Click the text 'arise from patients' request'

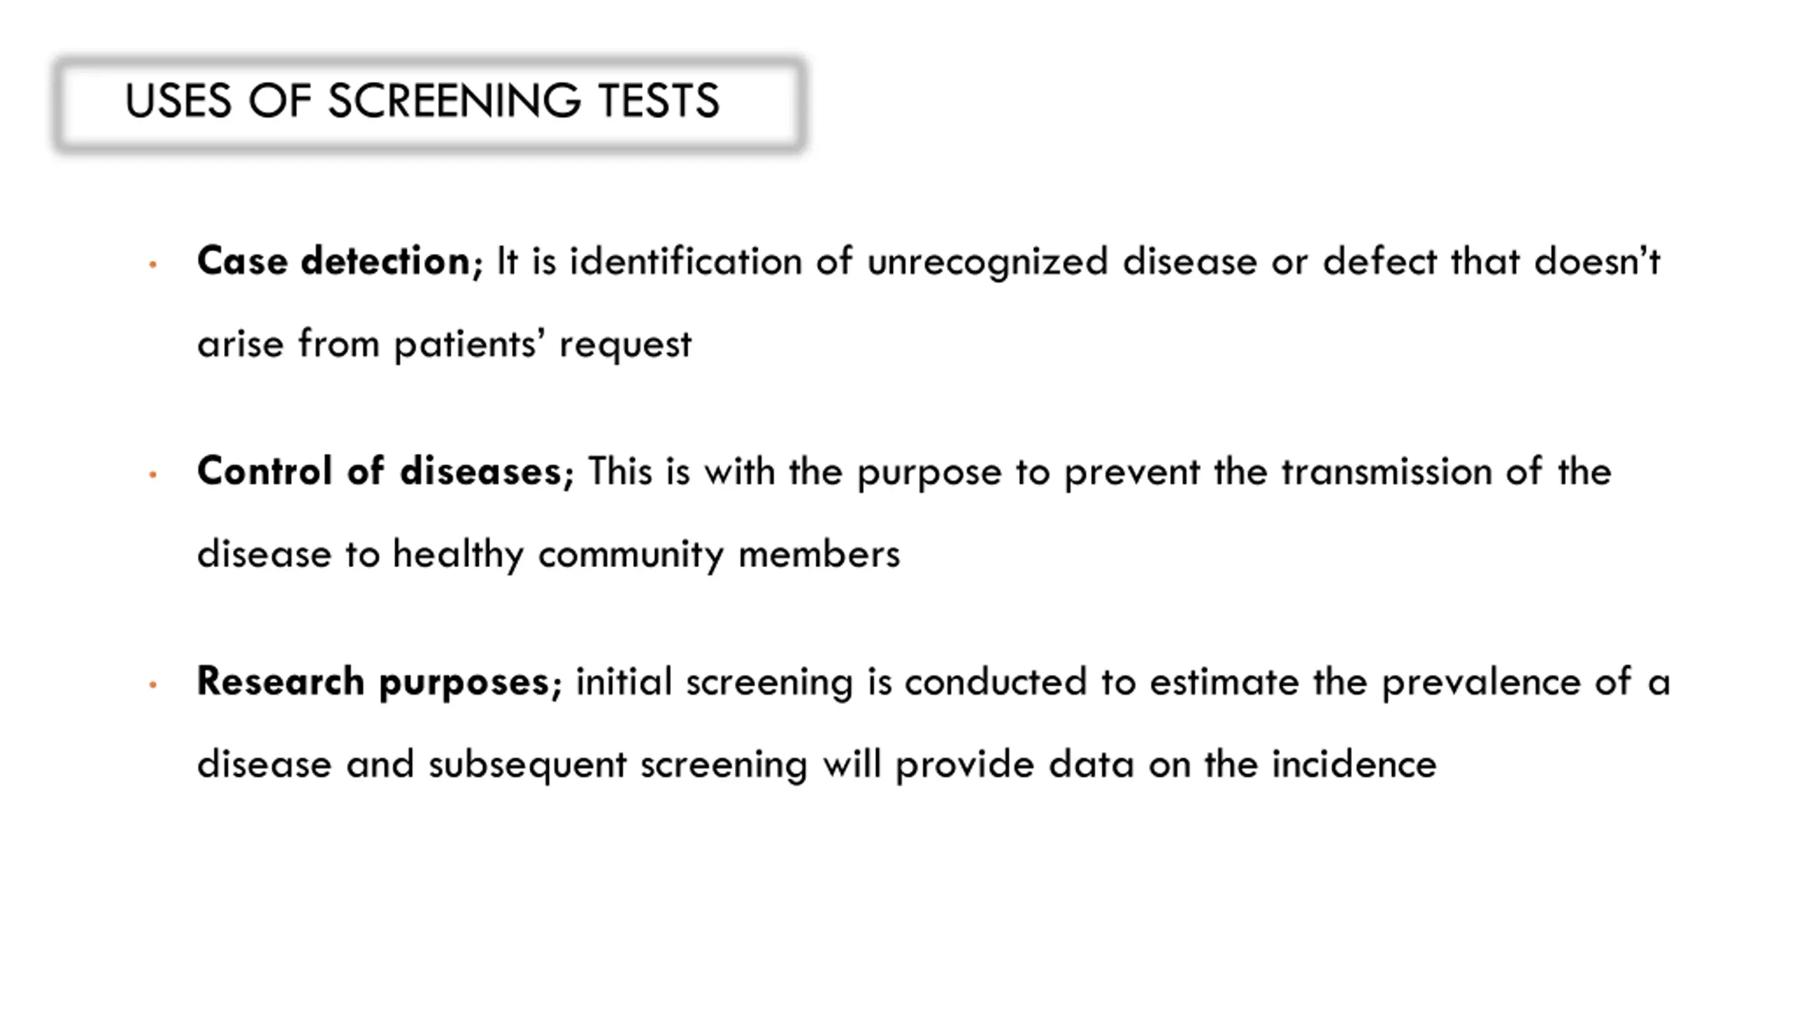point(444,345)
